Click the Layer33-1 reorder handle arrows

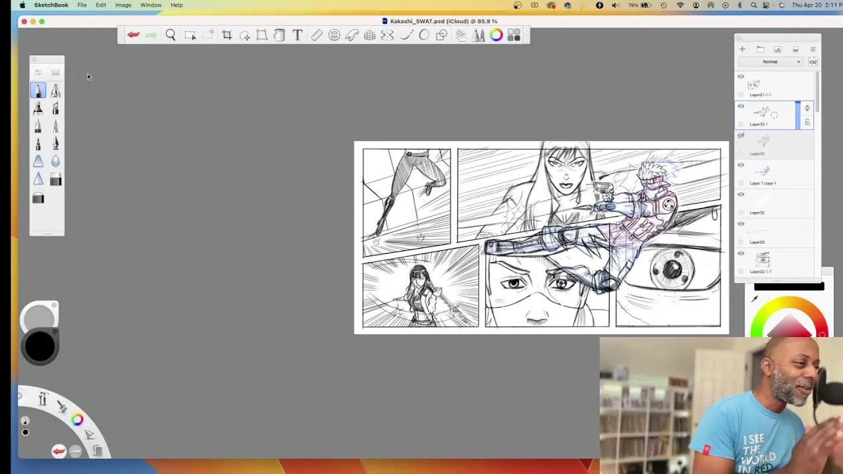(807, 108)
